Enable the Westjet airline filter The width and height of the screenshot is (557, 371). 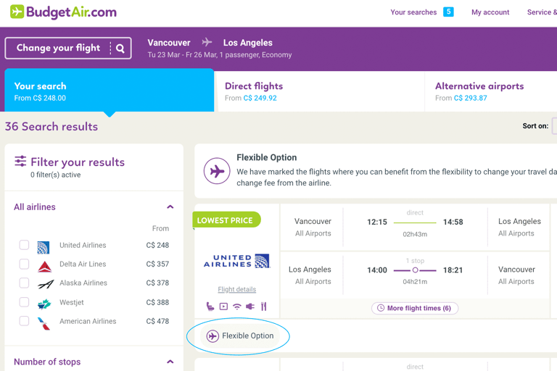(24, 302)
